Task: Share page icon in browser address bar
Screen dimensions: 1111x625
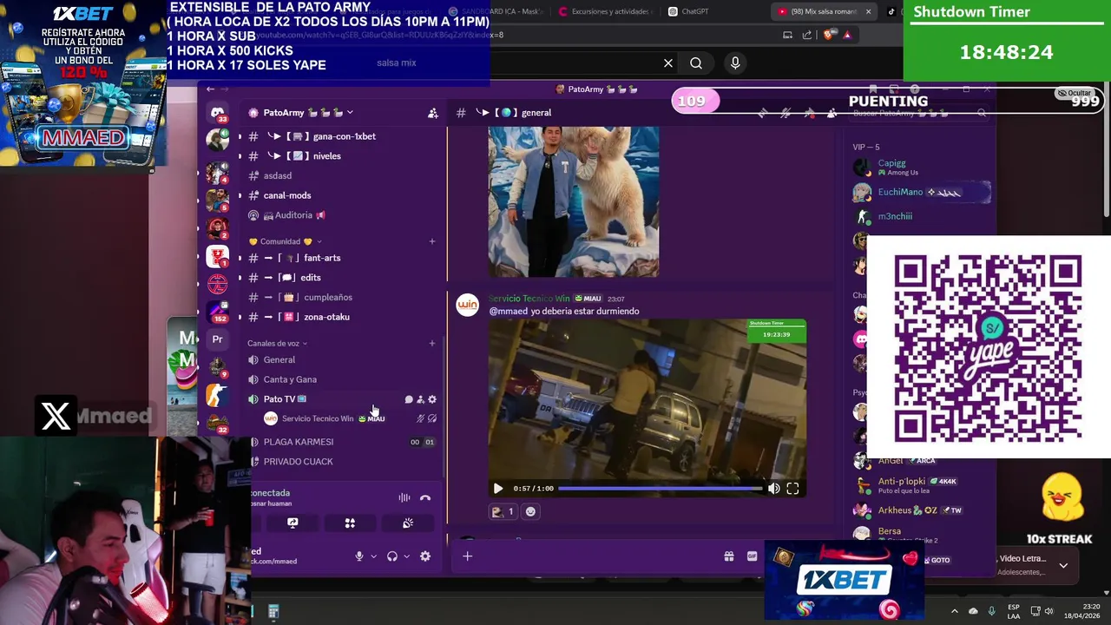Action: [x=807, y=35]
